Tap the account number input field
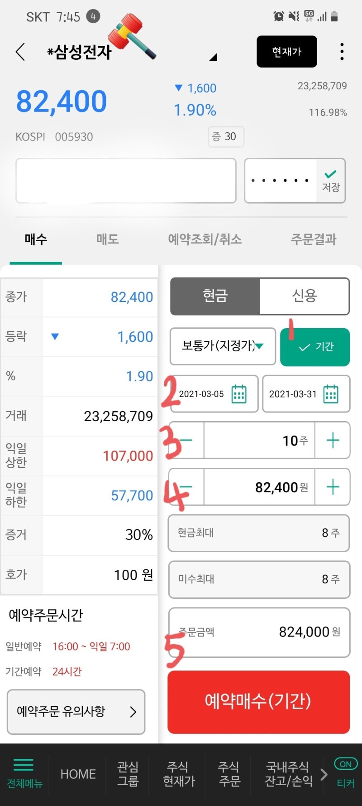Screen dimensions: 362x806 coord(126,180)
